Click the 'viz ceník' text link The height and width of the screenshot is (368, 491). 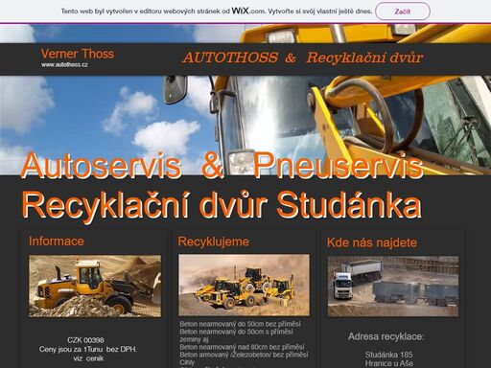pyautogui.click(x=88, y=358)
